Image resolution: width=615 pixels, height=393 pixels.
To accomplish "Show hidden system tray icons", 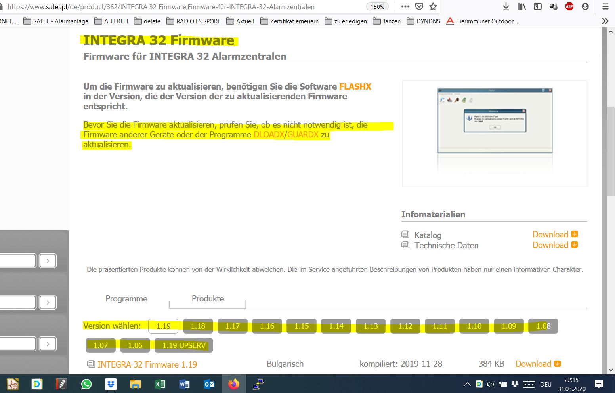I will click(467, 384).
